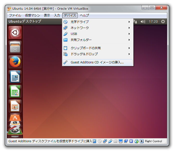Click the optical disc icon in the menu
Viewport: 174px width, 151px height.
(x=65, y=22)
